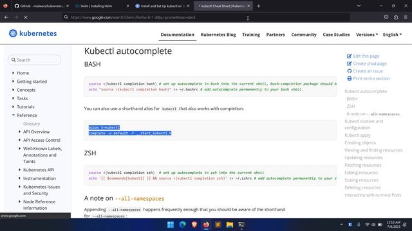Open File Explorer from taskbar

[x=230, y=225]
